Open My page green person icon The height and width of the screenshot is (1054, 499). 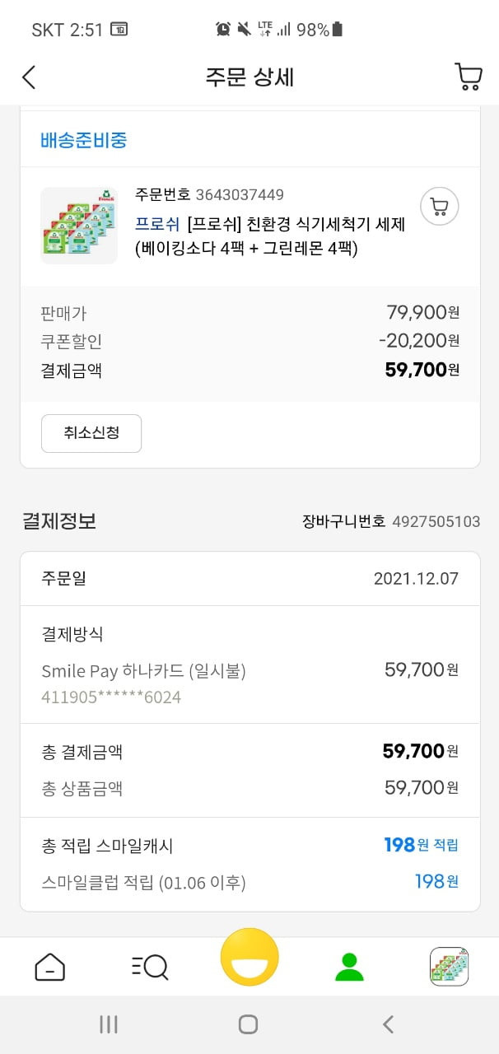coord(349,966)
